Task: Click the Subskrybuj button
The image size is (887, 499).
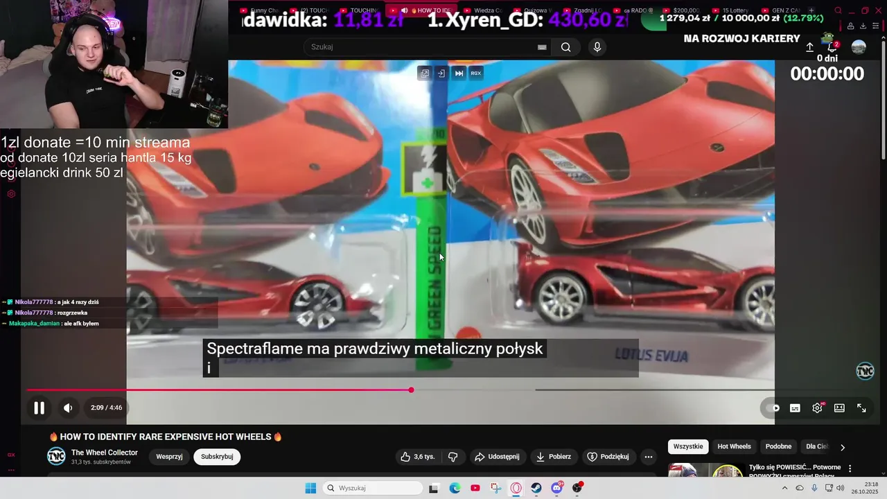Action: pyautogui.click(x=217, y=457)
